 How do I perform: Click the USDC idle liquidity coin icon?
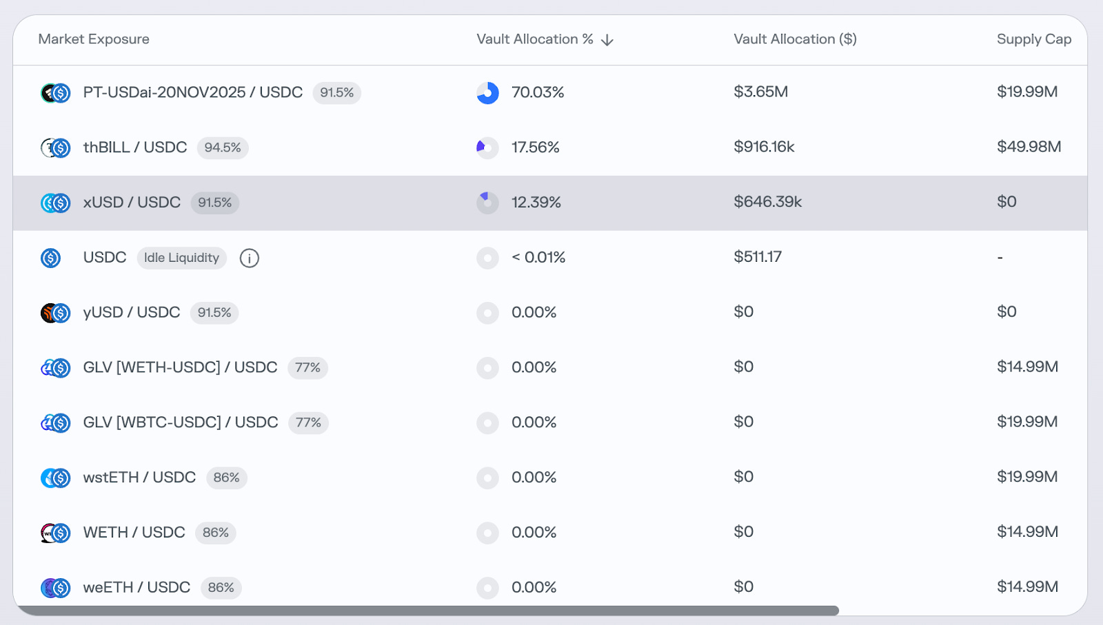[x=50, y=258]
